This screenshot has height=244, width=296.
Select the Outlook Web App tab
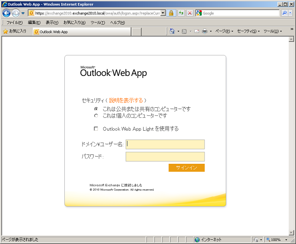click(82, 31)
